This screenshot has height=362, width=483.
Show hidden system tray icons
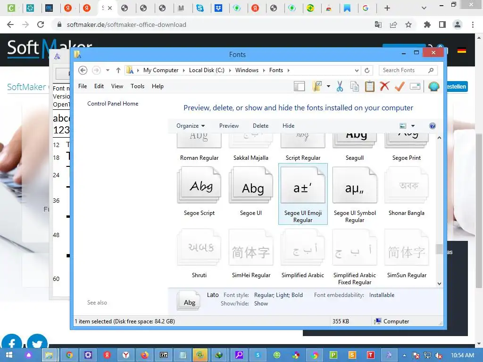[x=404, y=355]
